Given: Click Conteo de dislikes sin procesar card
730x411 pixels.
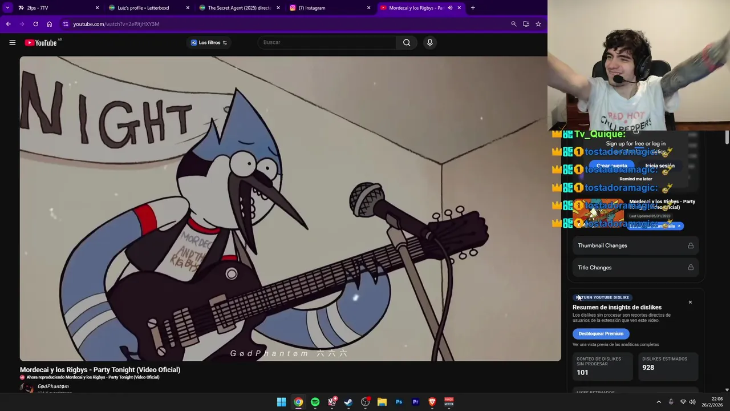Looking at the screenshot, I should tap(603, 366).
